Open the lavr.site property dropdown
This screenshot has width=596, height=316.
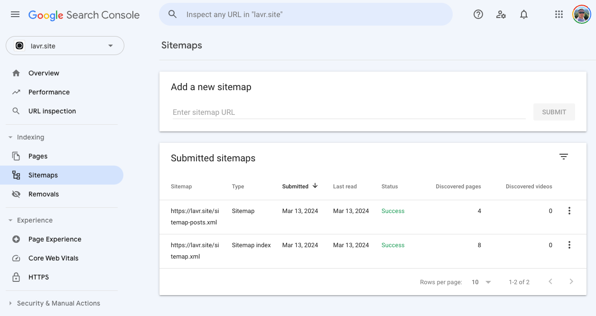[x=65, y=46]
